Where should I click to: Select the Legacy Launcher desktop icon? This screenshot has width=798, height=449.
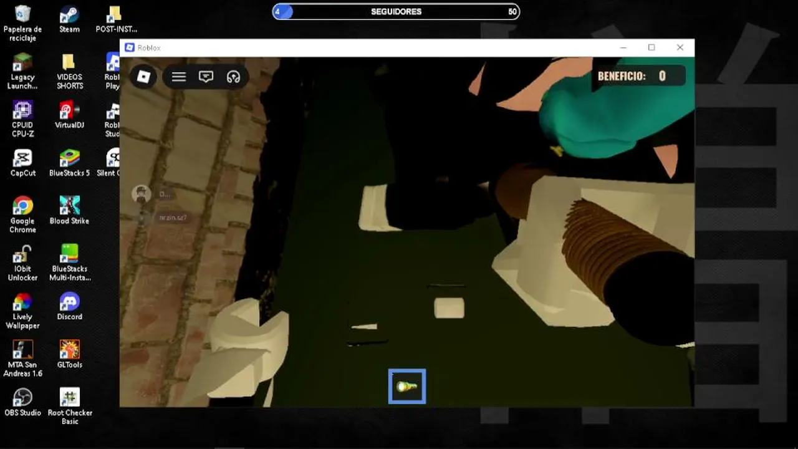(22, 72)
